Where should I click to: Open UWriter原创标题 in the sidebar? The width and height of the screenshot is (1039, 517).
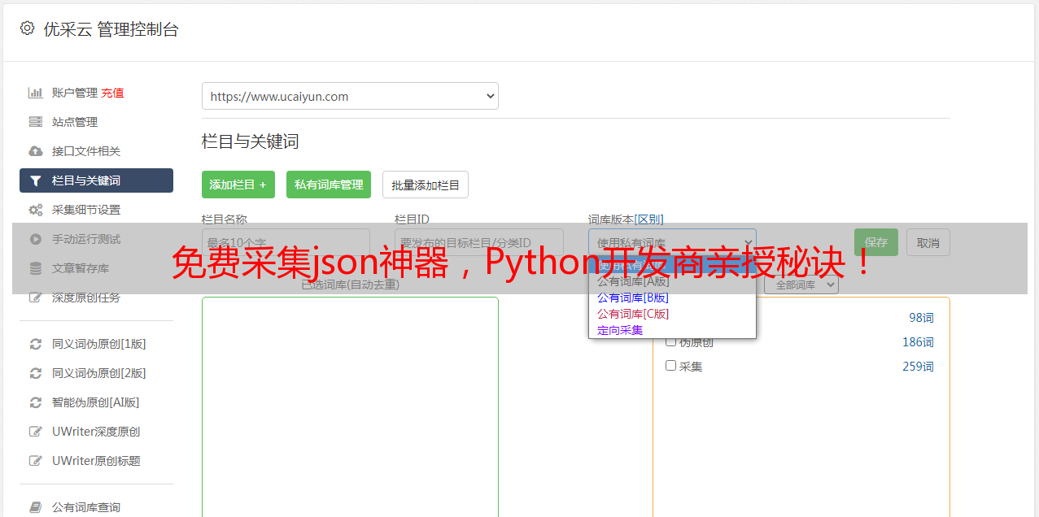96,461
